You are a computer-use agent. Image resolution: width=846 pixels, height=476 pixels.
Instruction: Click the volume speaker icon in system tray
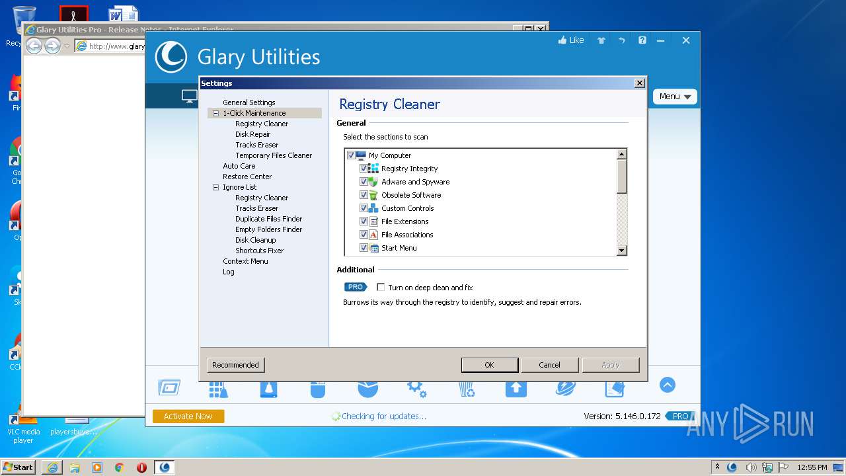(751, 467)
